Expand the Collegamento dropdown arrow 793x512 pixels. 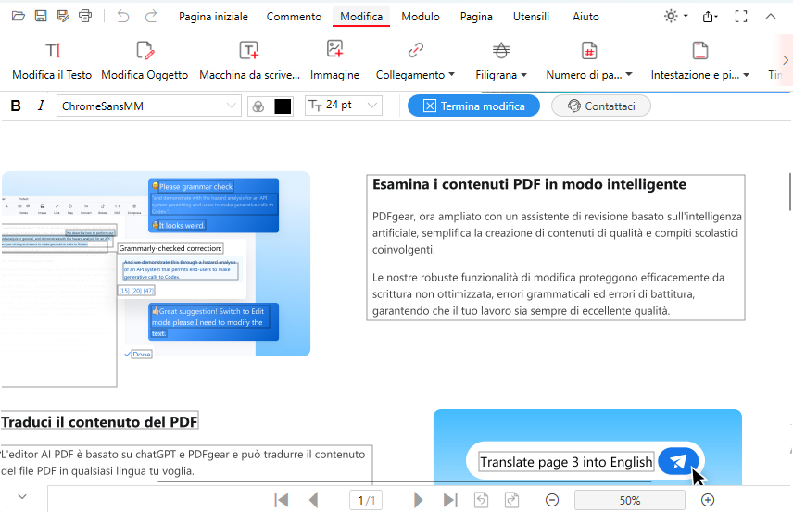(x=452, y=74)
